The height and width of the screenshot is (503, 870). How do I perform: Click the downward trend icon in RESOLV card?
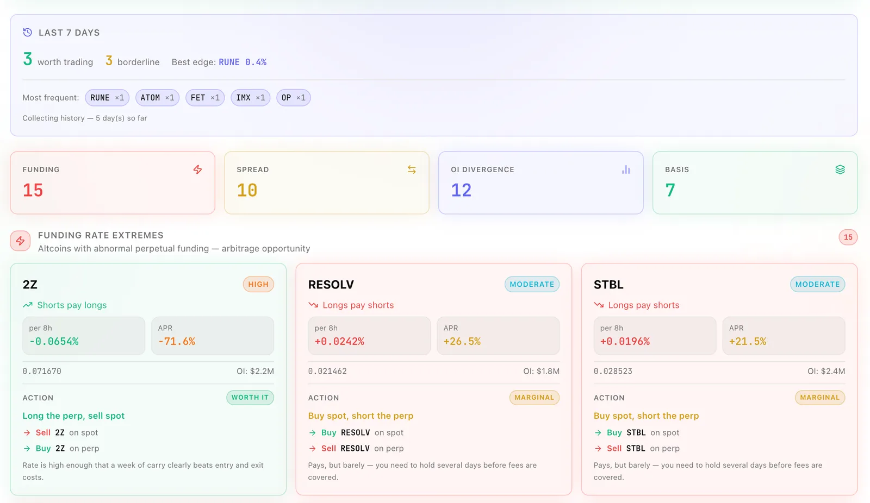coord(313,305)
